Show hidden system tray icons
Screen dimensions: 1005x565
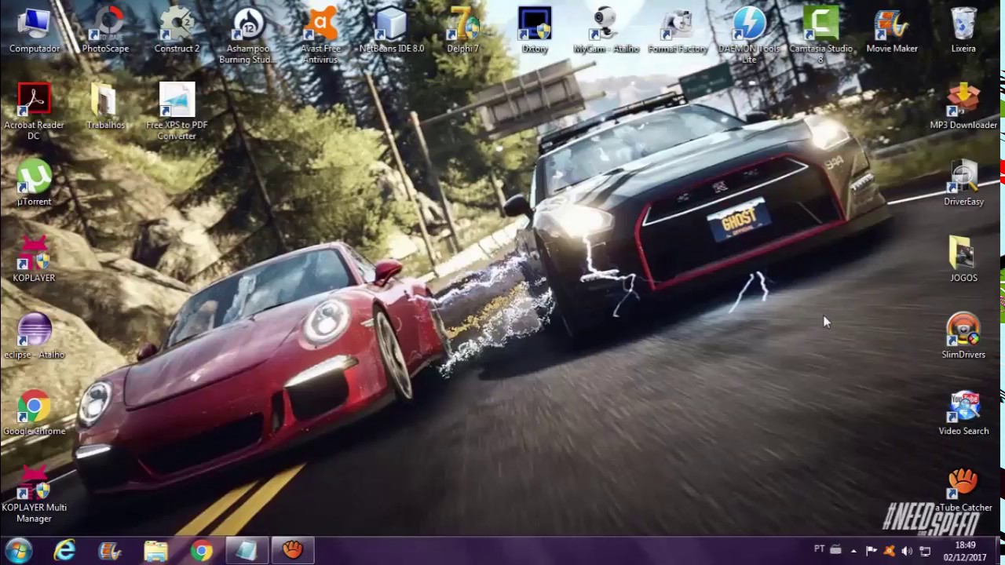coord(853,551)
